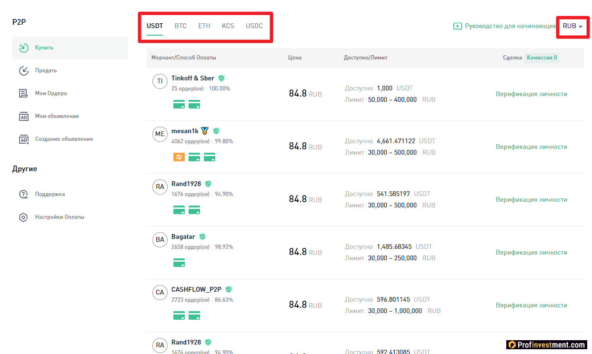Click Верификация личности for Tinkoff & Sber
The width and height of the screenshot is (592, 354).
coord(532,94)
